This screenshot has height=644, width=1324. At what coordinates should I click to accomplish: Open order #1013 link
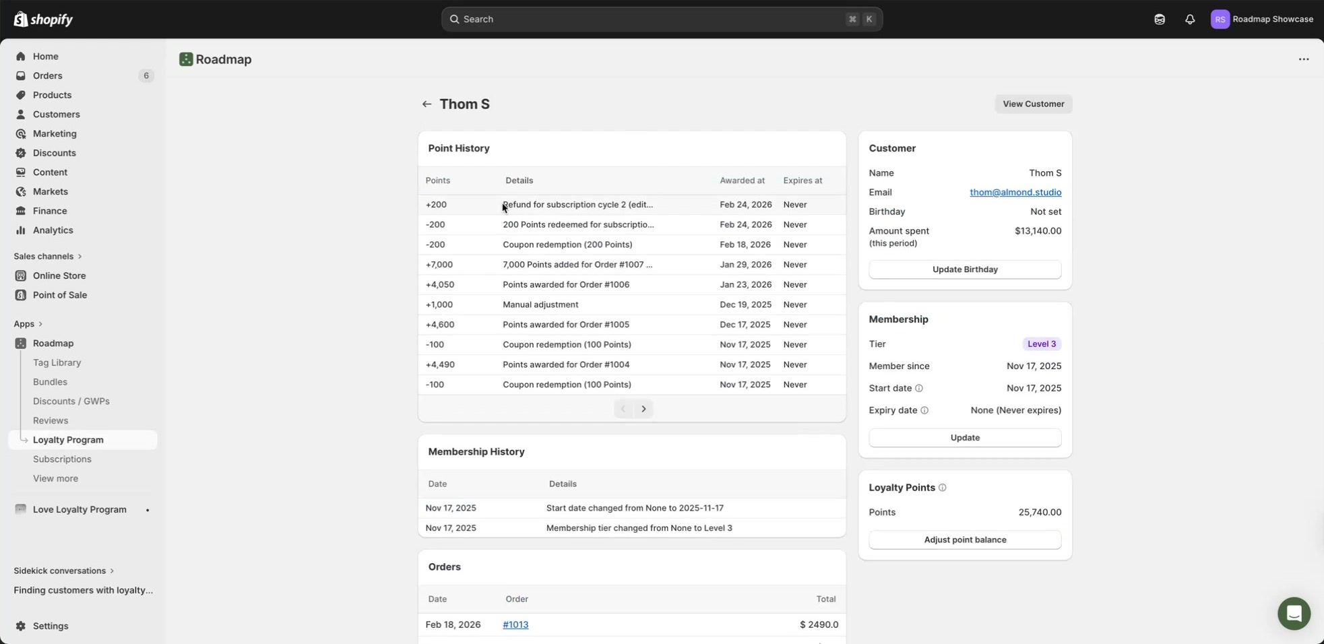click(515, 624)
